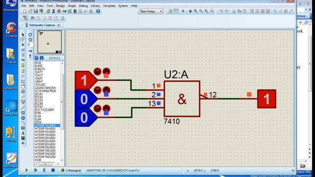The height and width of the screenshot is (177, 315).
Task: Click the decrement arrow of the bottom logic state
Action: coord(106,108)
